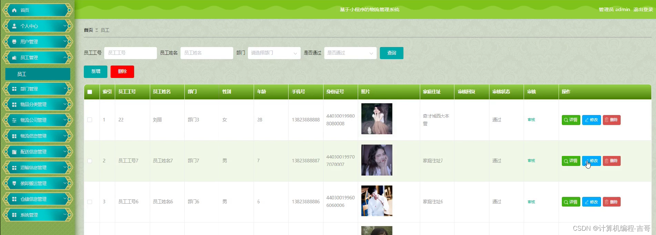This screenshot has height=235, width=656.
Task: Click the grid icon beside 物品分类管理
Action: click(x=14, y=104)
